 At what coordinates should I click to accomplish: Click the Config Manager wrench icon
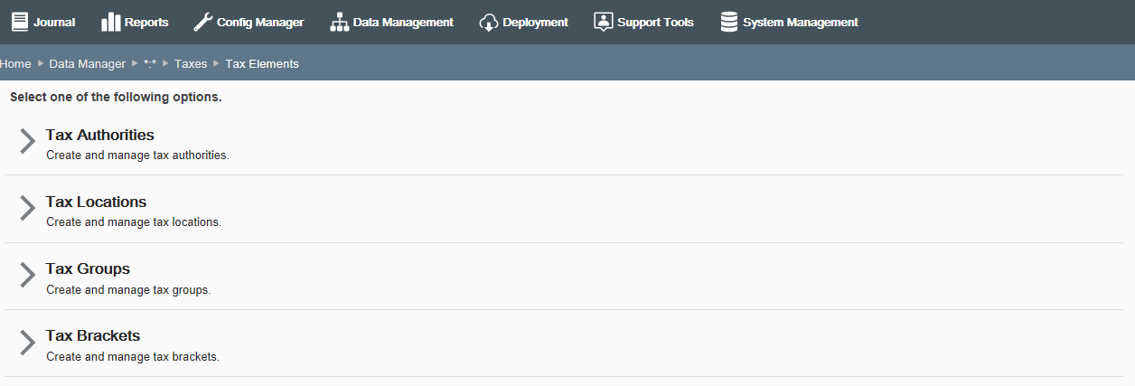(203, 22)
